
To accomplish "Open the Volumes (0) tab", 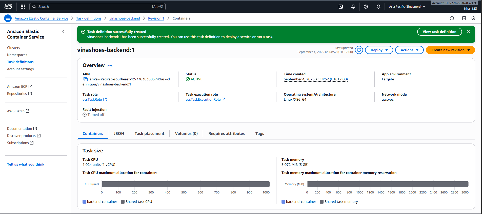I will coord(186,134).
